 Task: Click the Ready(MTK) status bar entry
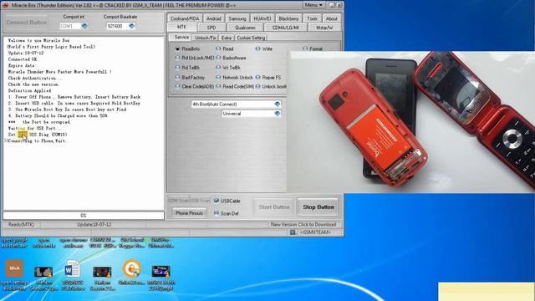tap(21, 224)
